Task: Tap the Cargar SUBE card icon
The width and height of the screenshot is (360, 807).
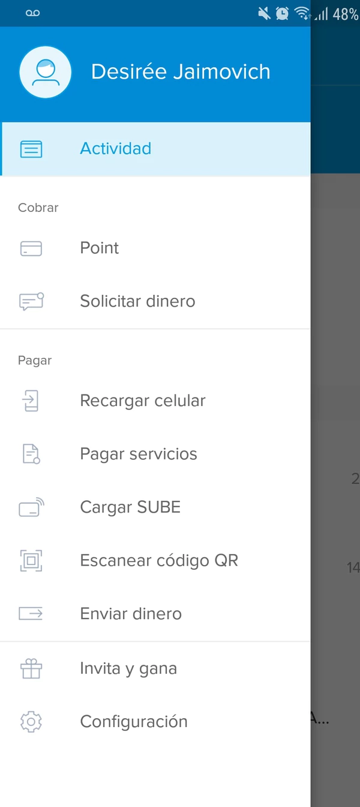Action: (31, 507)
